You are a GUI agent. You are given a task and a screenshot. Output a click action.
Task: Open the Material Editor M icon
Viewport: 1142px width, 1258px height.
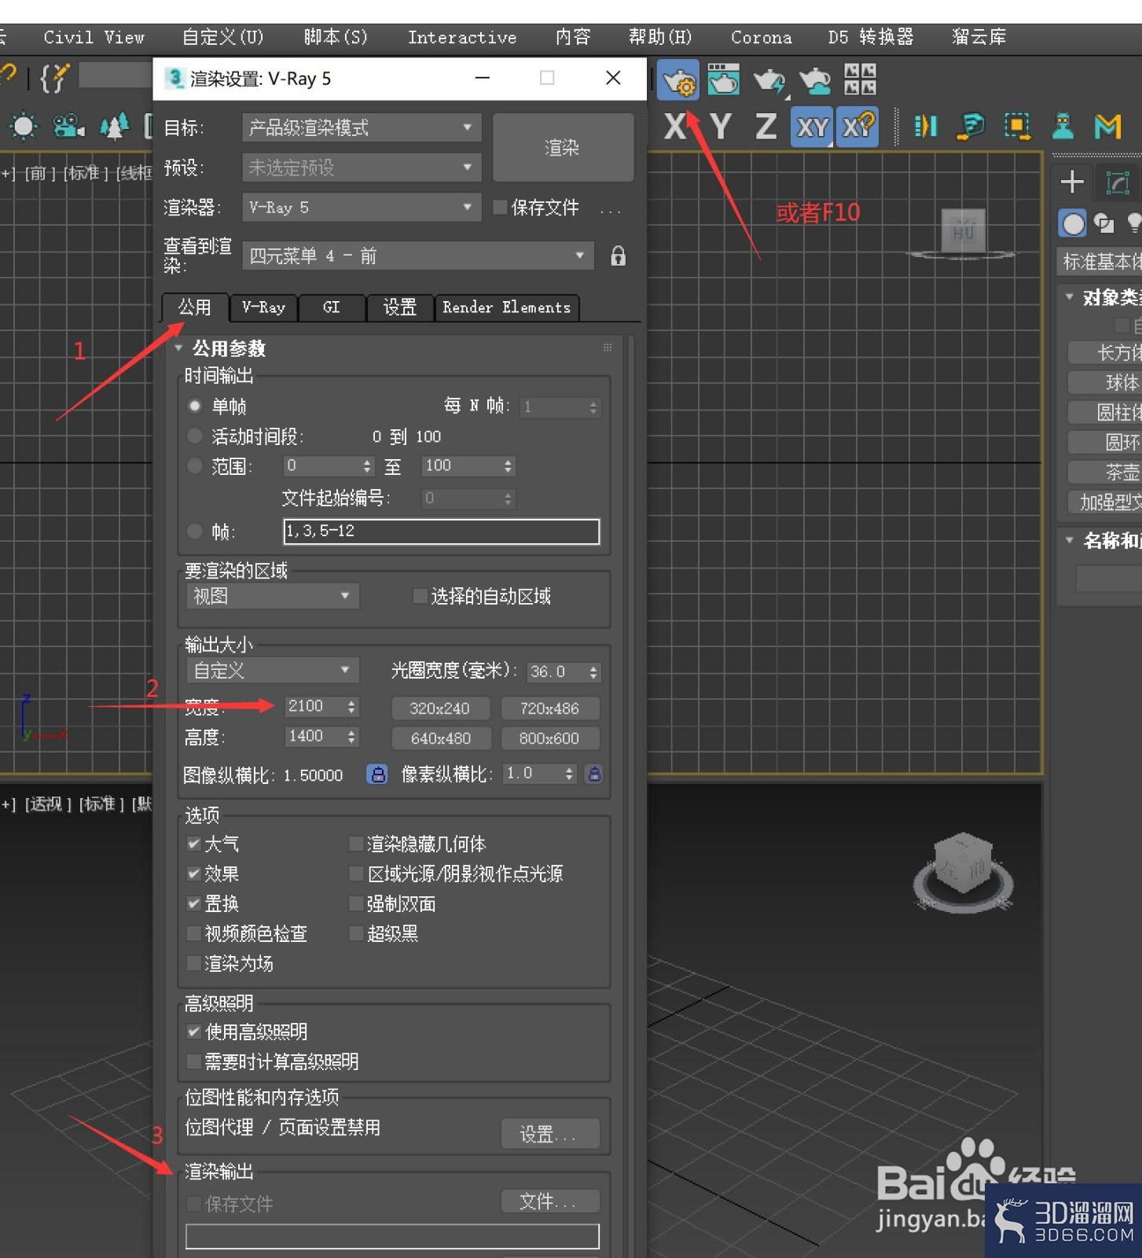click(x=1108, y=127)
